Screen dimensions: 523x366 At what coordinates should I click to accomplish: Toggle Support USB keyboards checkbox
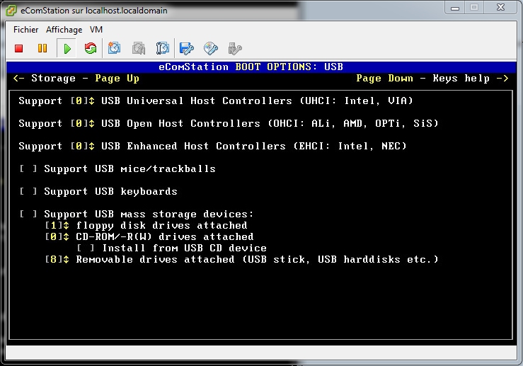[28, 192]
